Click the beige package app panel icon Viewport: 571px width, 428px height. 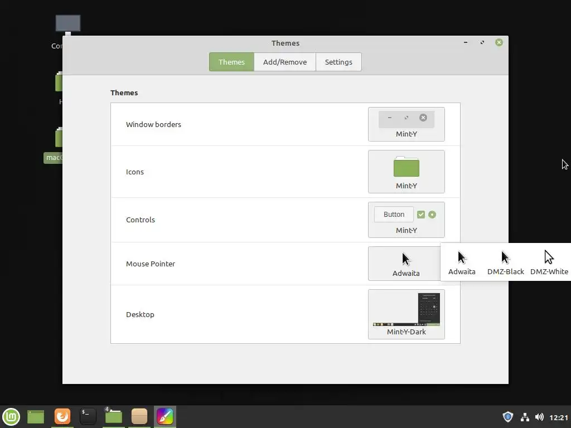[x=139, y=416]
